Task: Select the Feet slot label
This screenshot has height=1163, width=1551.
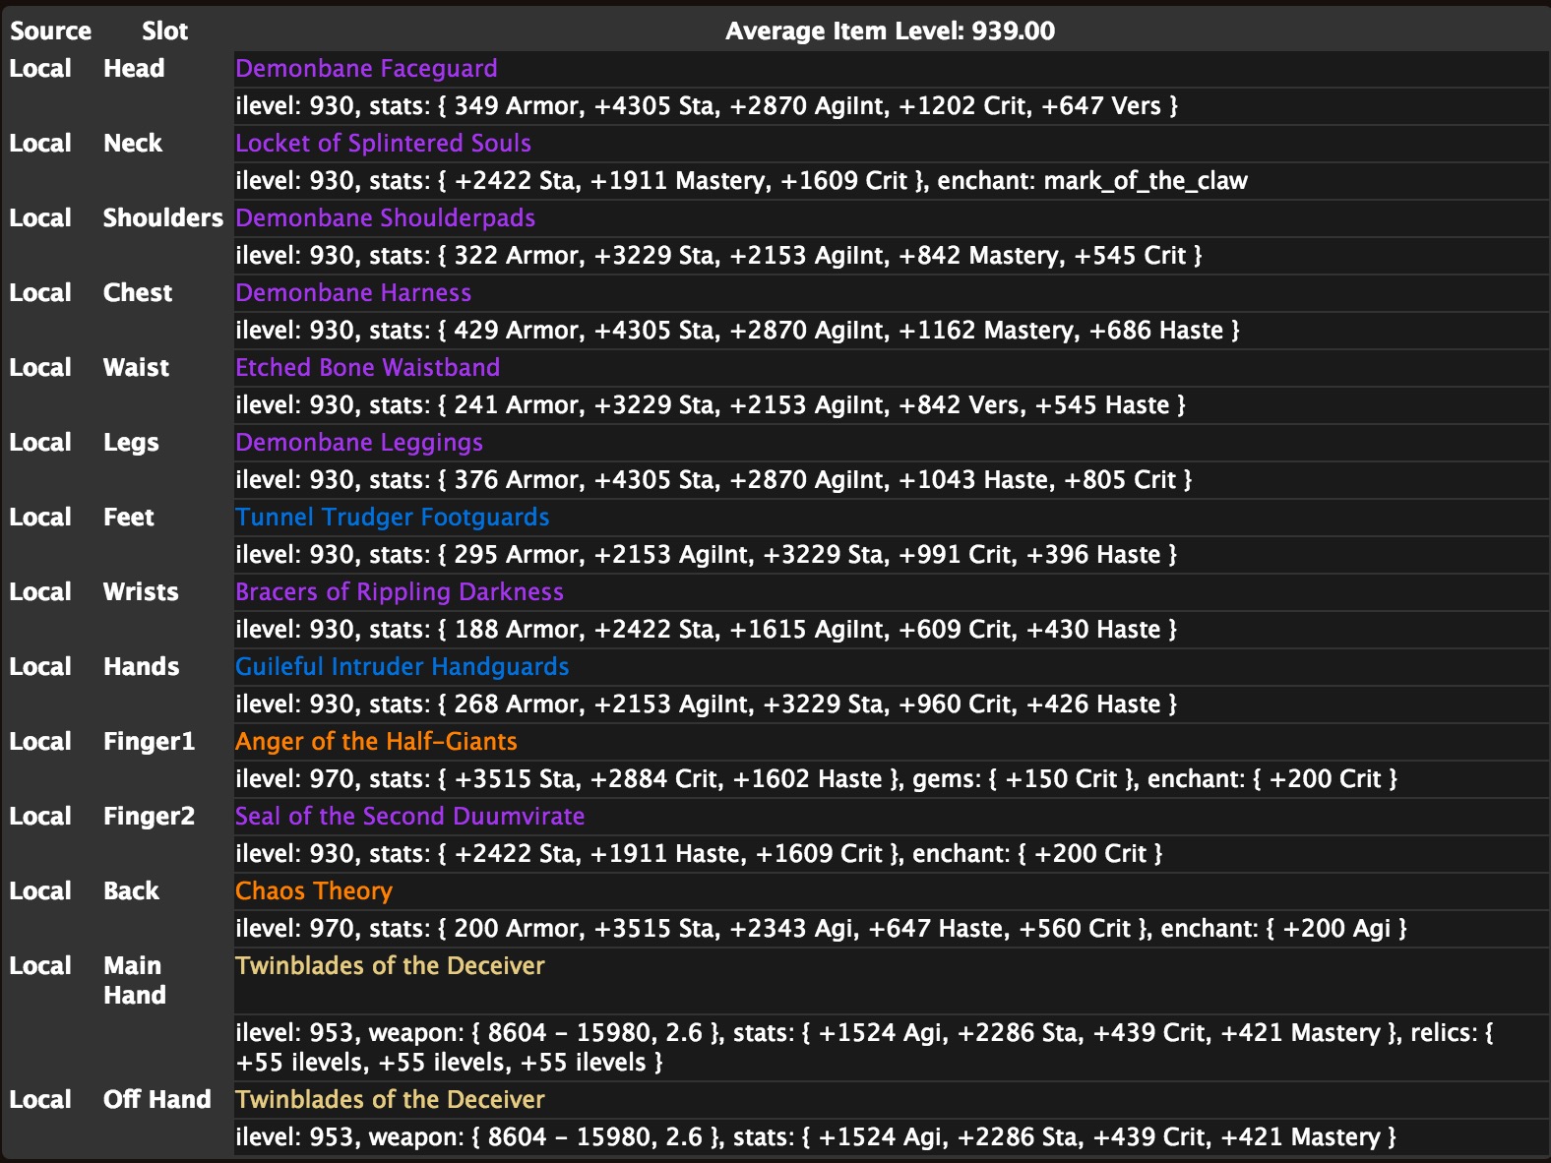Action: click(x=129, y=518)
